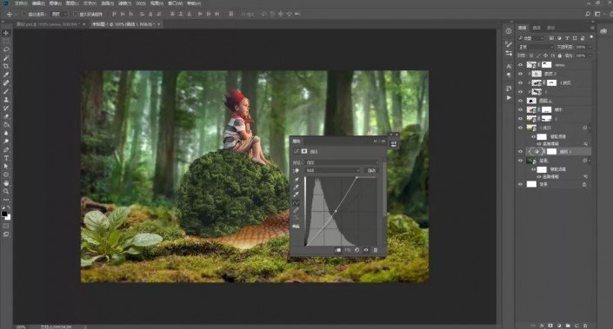Select the Horizontal Type tool

[6, 158]
